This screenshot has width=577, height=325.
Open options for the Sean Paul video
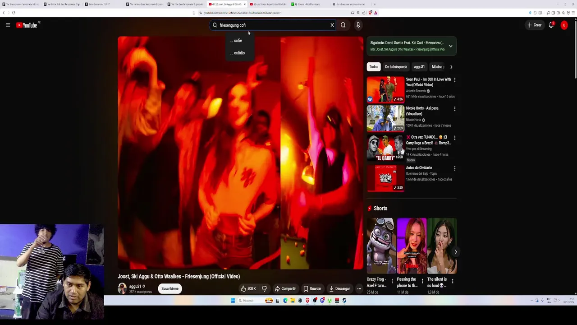coord(454,80)
